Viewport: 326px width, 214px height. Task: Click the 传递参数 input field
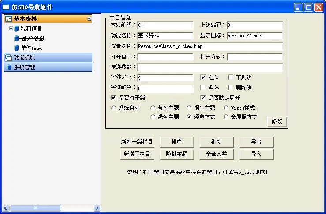coord(210,67)
